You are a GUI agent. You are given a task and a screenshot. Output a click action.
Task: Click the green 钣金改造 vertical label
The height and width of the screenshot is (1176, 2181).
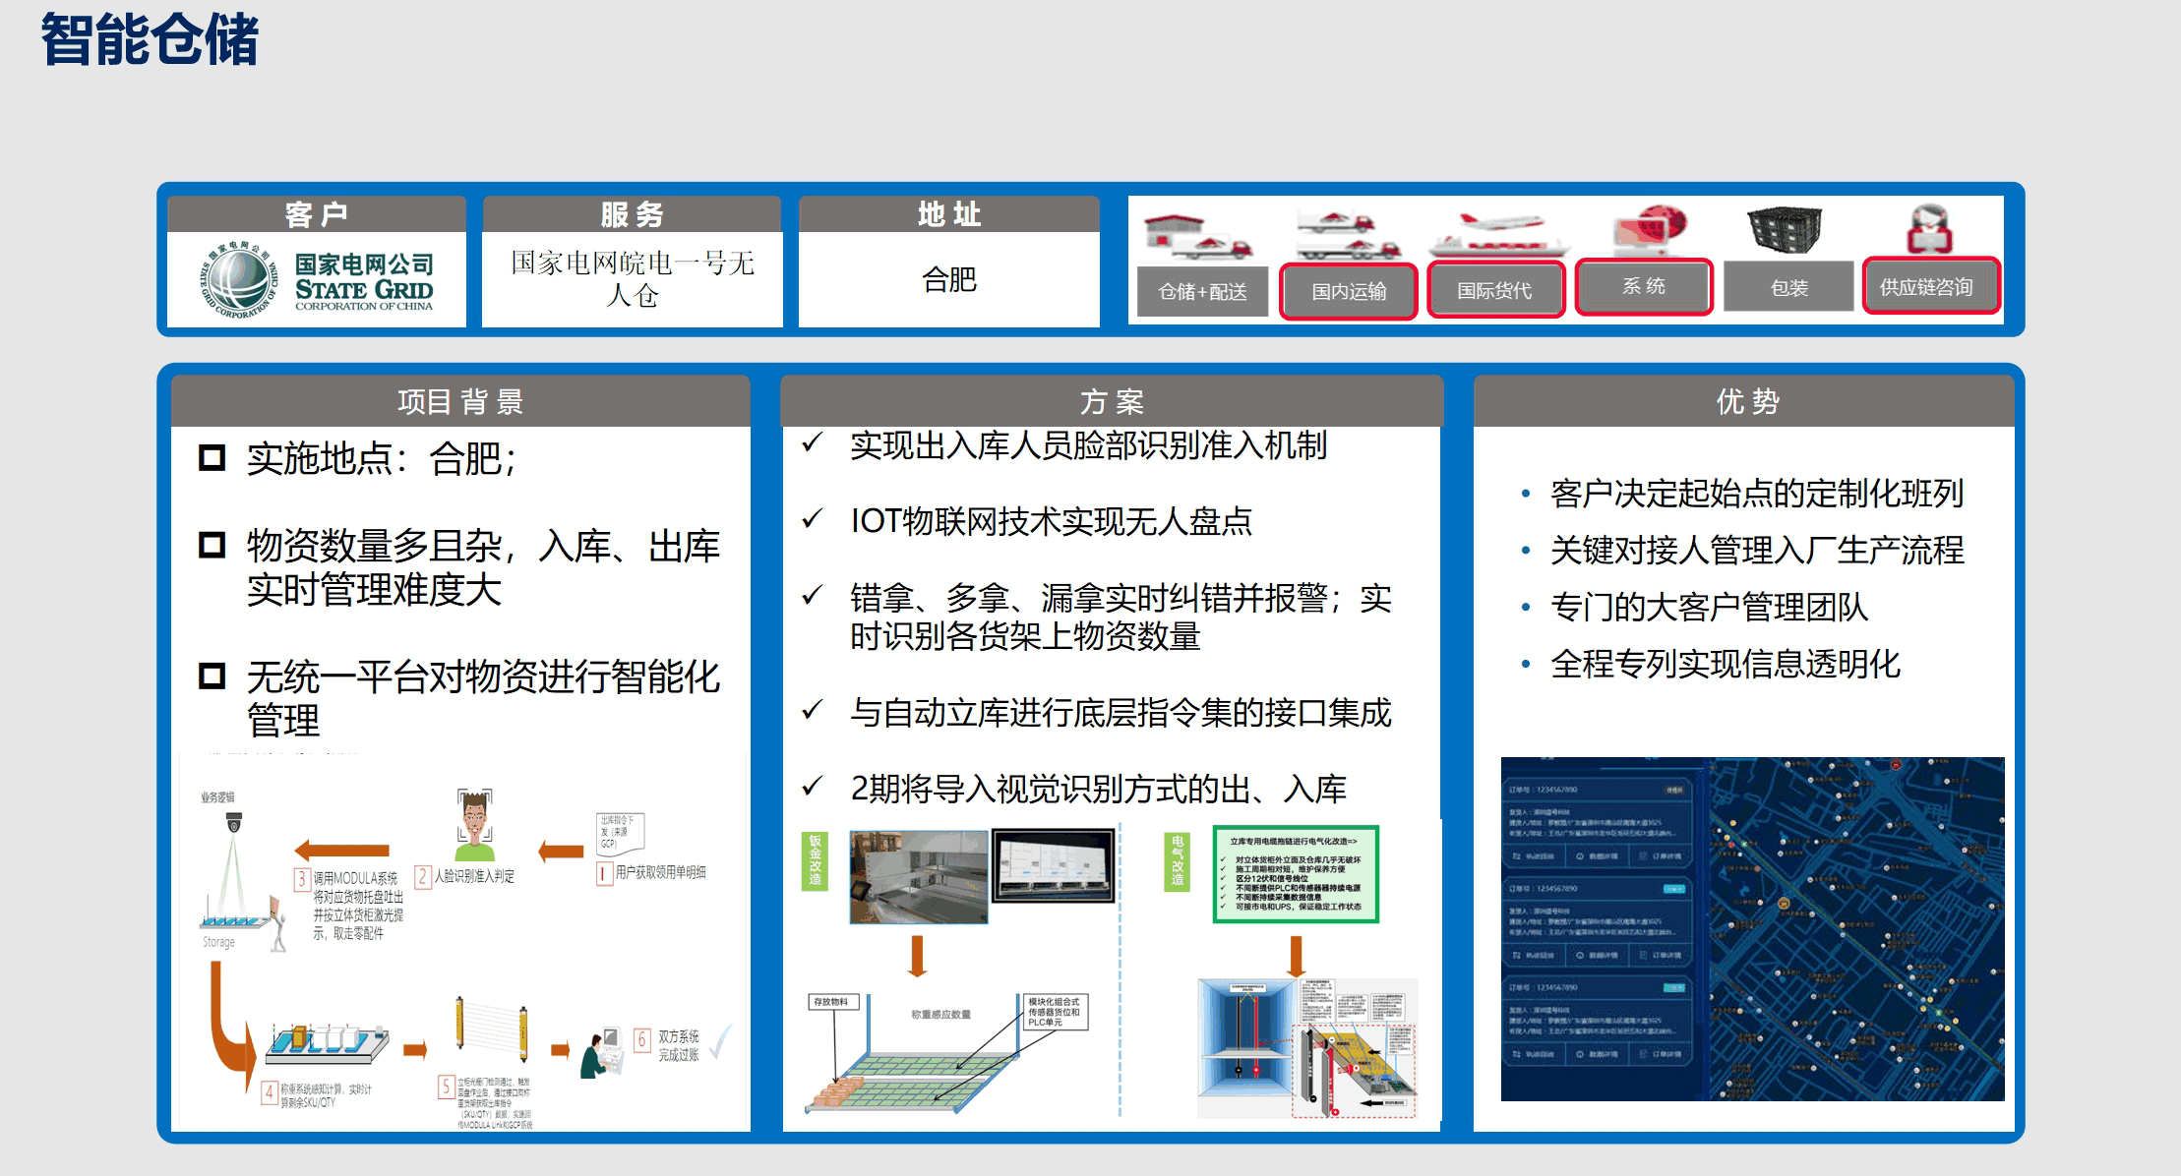(x=815, y=860)
